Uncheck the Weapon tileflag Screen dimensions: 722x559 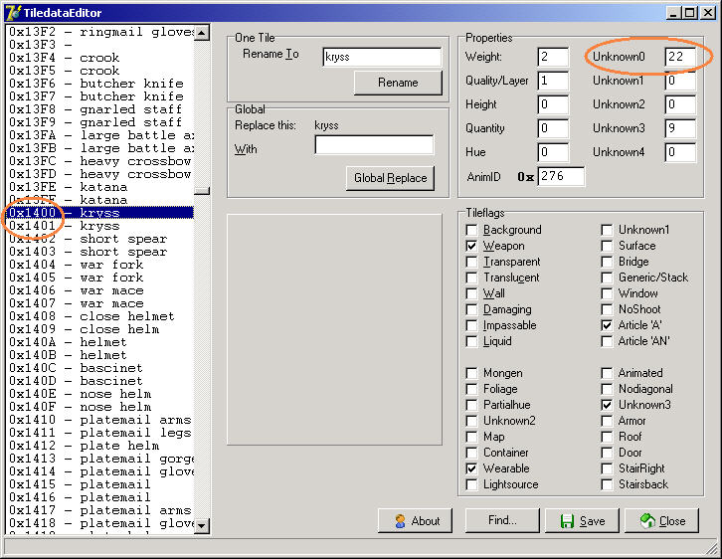coord(471,246)
